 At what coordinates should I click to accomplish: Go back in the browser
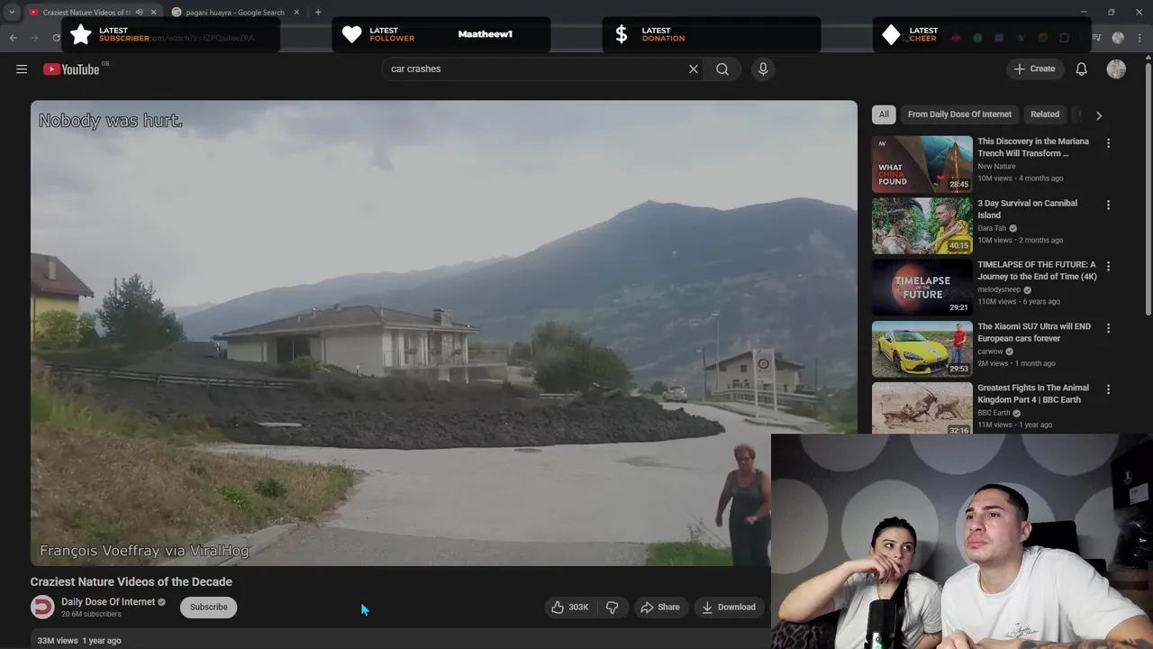coord(13,38)
